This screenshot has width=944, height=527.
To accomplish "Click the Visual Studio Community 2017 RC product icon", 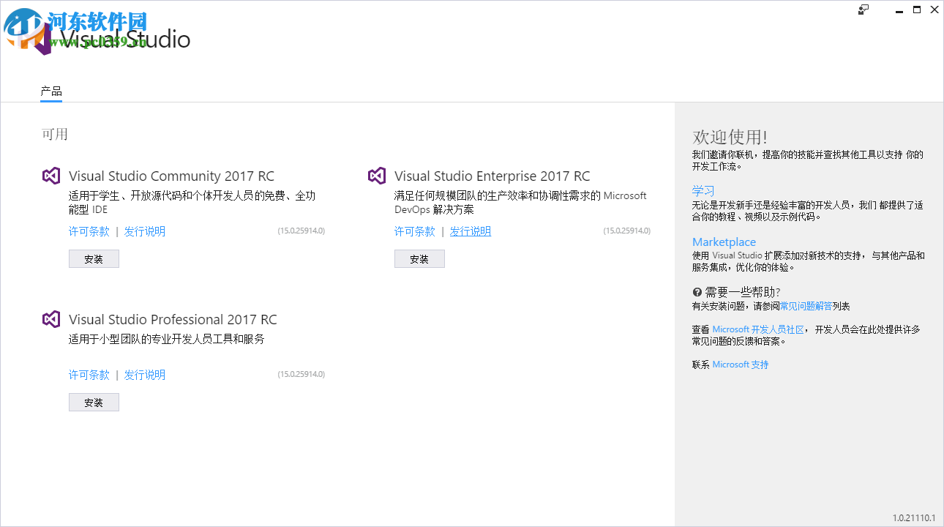I will [x=50, y=176].
